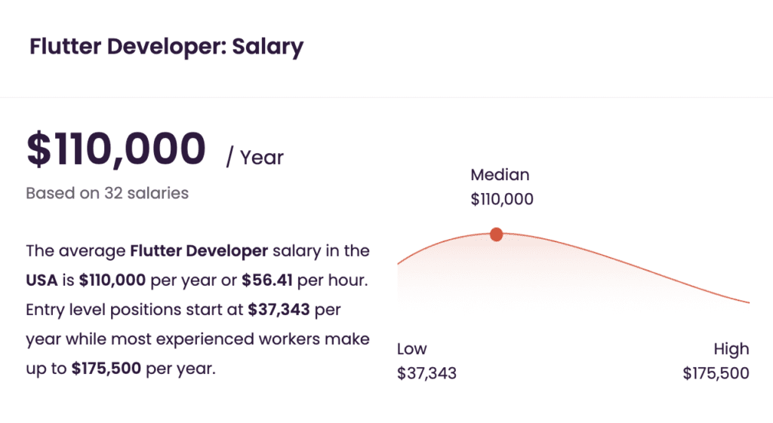Click the bold USA text in the paragraph
This screenshot has height=423, width=773.
tap(42, 280)
